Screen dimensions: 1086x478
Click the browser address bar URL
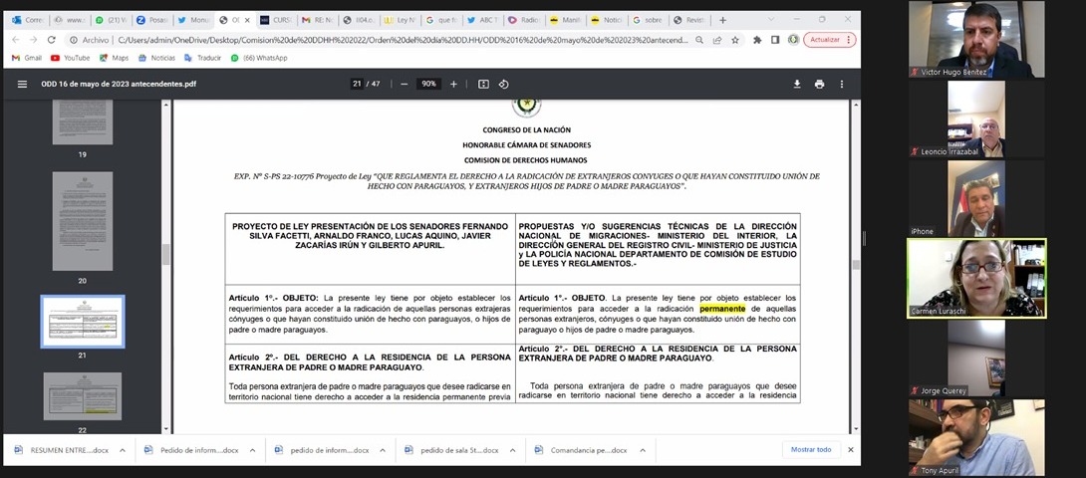pos(402,40)
